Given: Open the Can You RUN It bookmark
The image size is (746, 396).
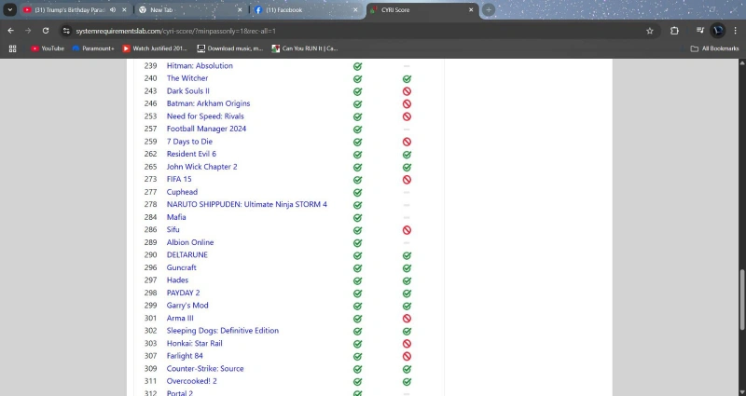Looking at the screenshot, I should (305, 48).
